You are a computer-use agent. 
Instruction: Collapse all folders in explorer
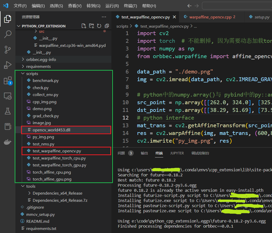tap(107, 26)
